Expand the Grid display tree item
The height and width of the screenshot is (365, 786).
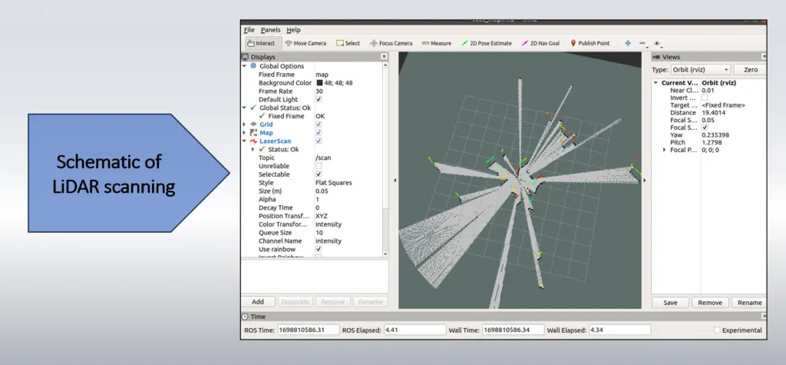click(x=245, y=124)
